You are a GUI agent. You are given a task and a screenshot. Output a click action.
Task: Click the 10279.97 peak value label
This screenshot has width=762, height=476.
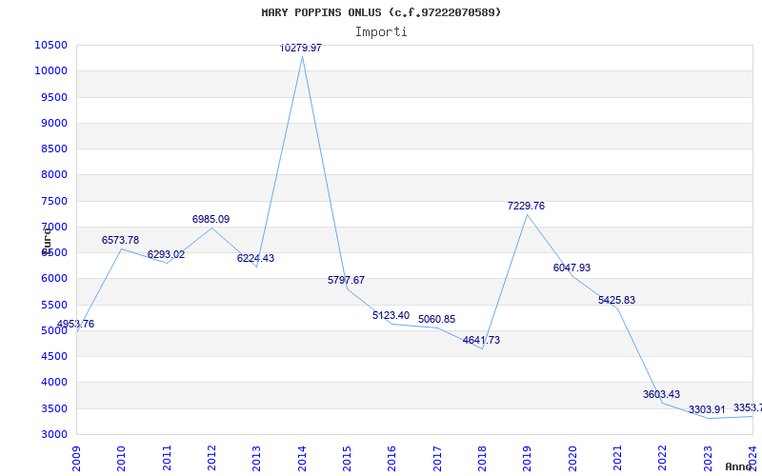pos(301,49)
